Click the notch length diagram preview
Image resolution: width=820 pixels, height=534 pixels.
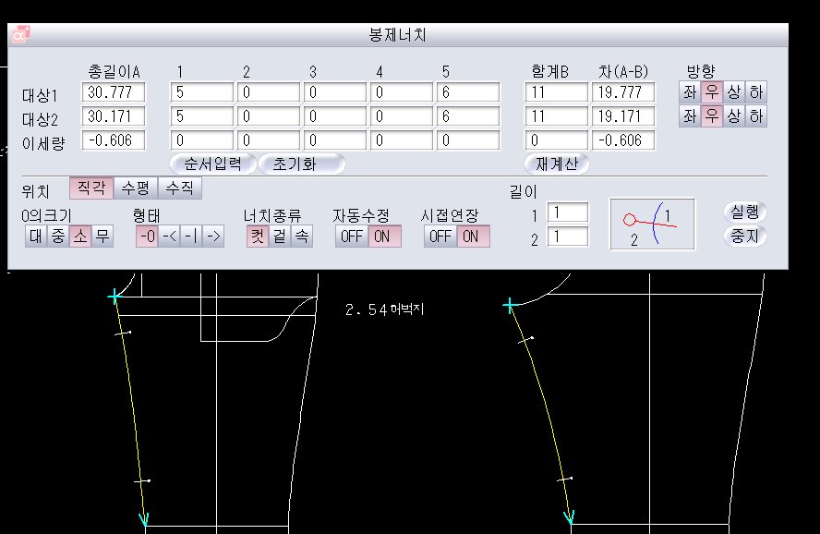coord(652,224)
